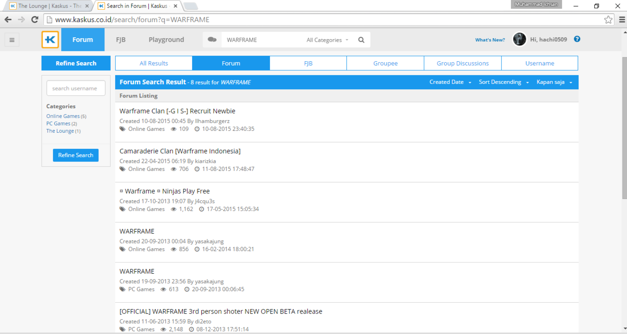The width and height of the screenshot is (627, 334).
Task: Filter by The Lounge category
Action: pyautogui.click(x=60, y=131)
